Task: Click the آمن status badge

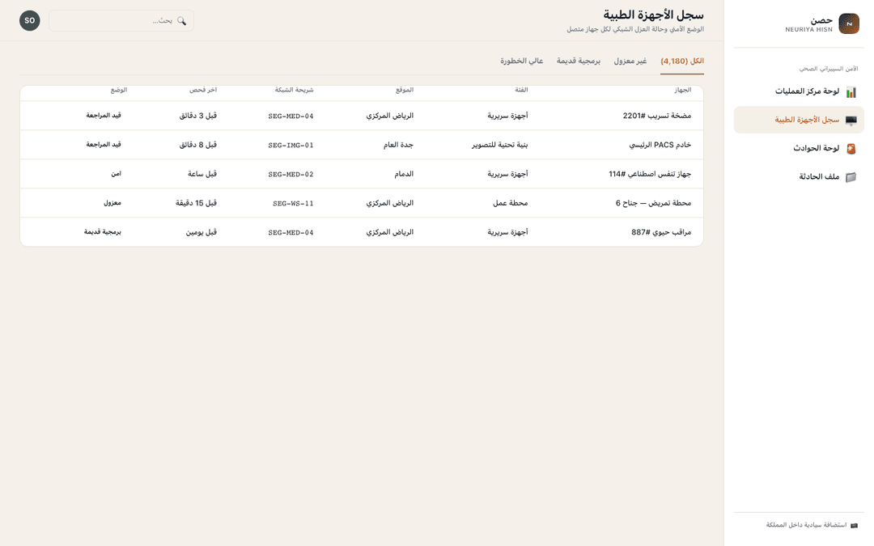Action: coord(116,174)
